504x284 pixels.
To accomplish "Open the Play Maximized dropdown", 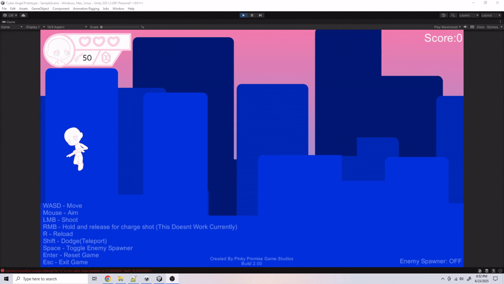I will [447, 27].
